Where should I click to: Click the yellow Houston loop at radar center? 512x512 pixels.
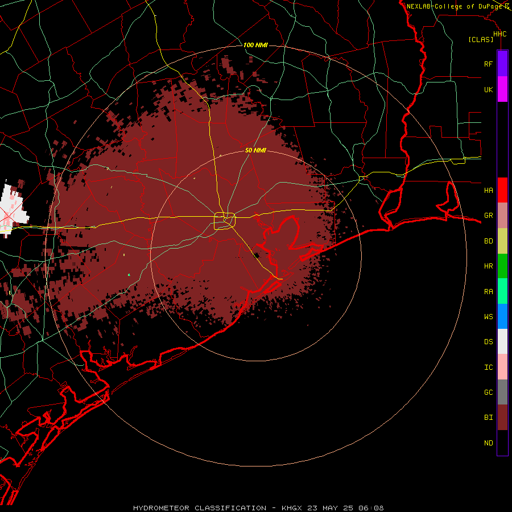(225, 221)
